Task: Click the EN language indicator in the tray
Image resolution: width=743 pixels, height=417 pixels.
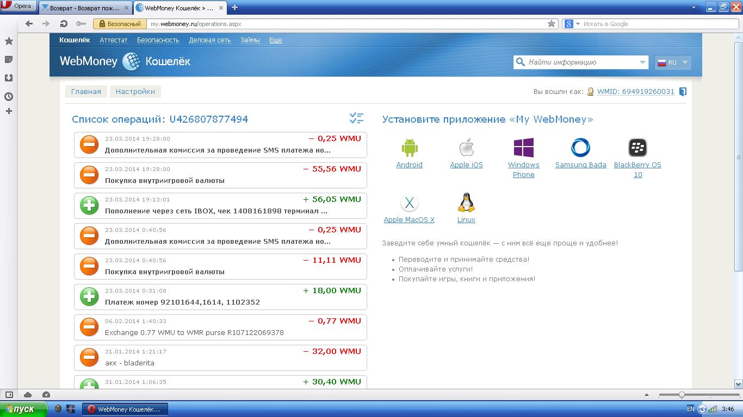Action: pos(690,409)
